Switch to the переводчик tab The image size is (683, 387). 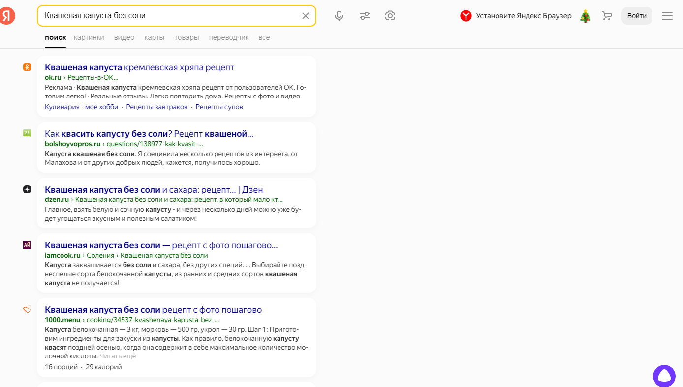tap(229, 37)
